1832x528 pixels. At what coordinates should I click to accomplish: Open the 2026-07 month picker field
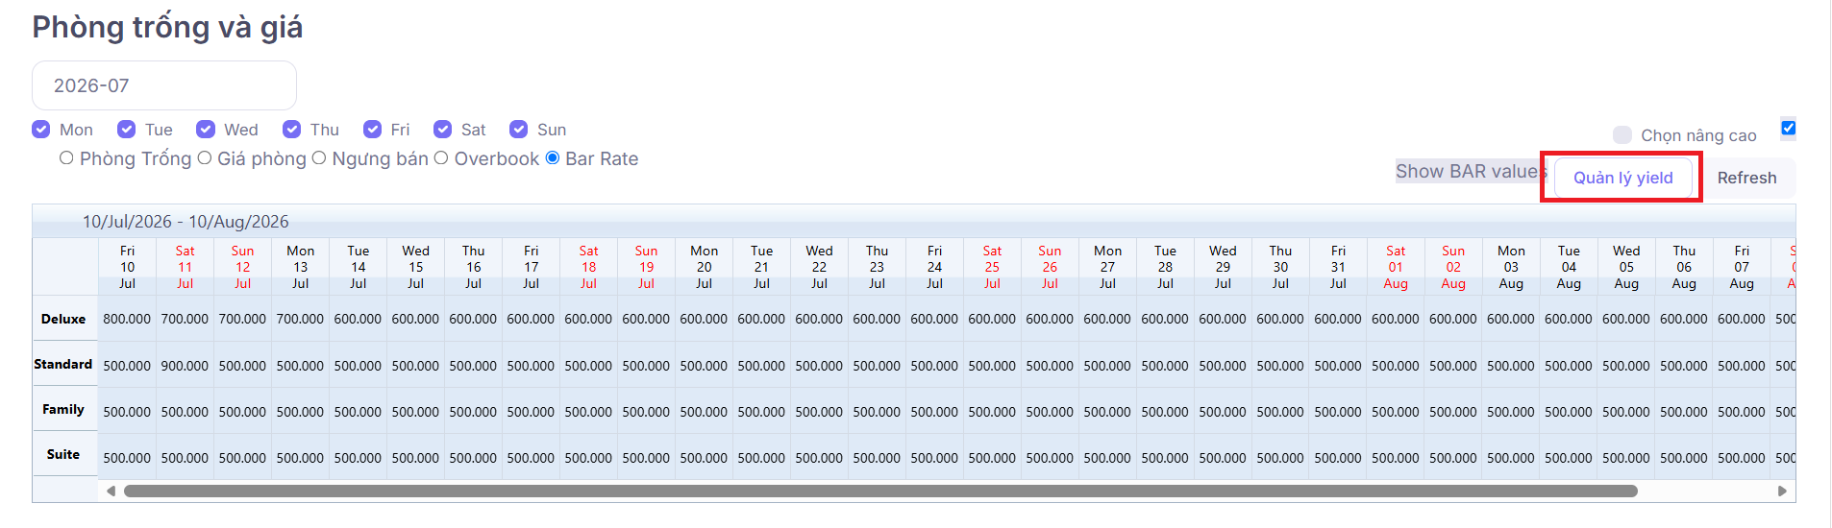point(164,85)
